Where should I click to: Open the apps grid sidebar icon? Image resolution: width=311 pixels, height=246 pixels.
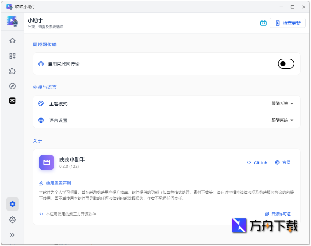coord(12,56)
